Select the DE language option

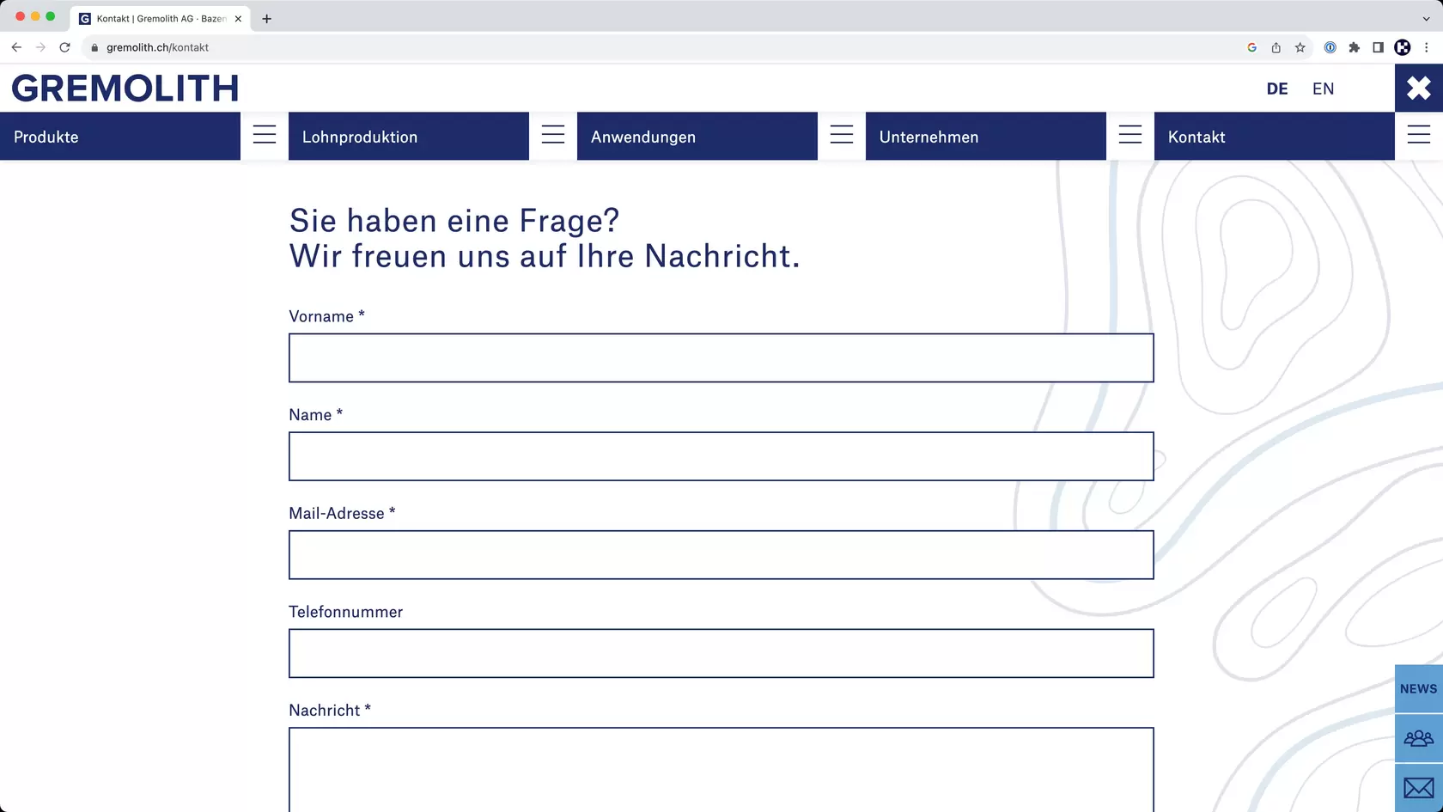[1276, 89]
